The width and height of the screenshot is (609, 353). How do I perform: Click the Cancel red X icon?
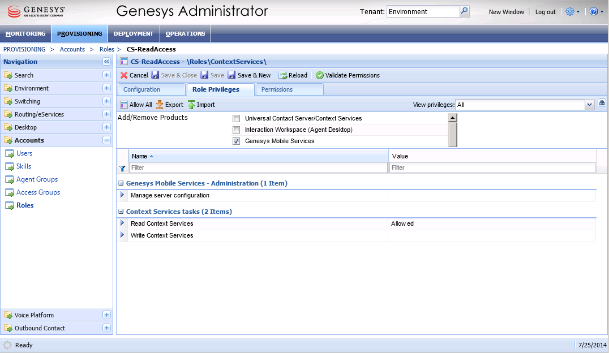[124, 75]
